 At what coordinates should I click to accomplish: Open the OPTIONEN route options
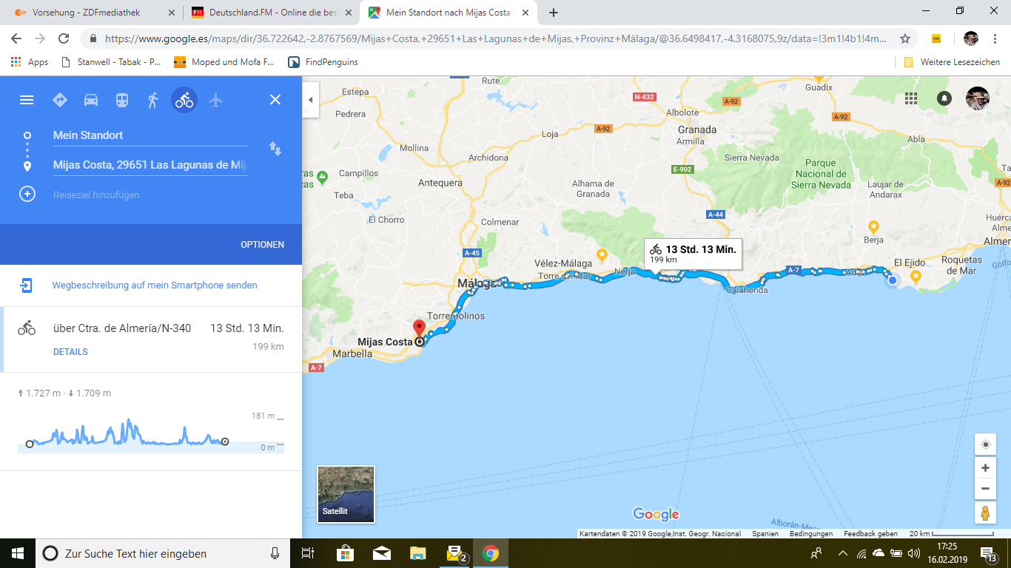pos(262,245)
